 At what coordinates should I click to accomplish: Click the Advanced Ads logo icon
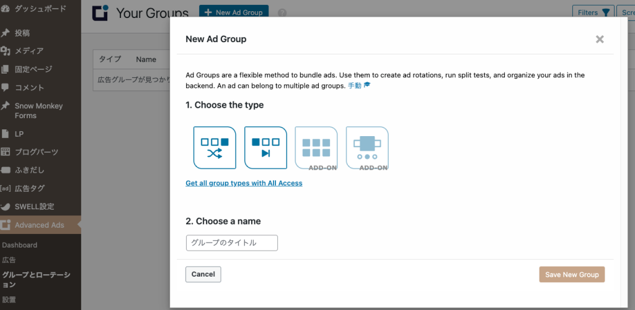point(100,12)
